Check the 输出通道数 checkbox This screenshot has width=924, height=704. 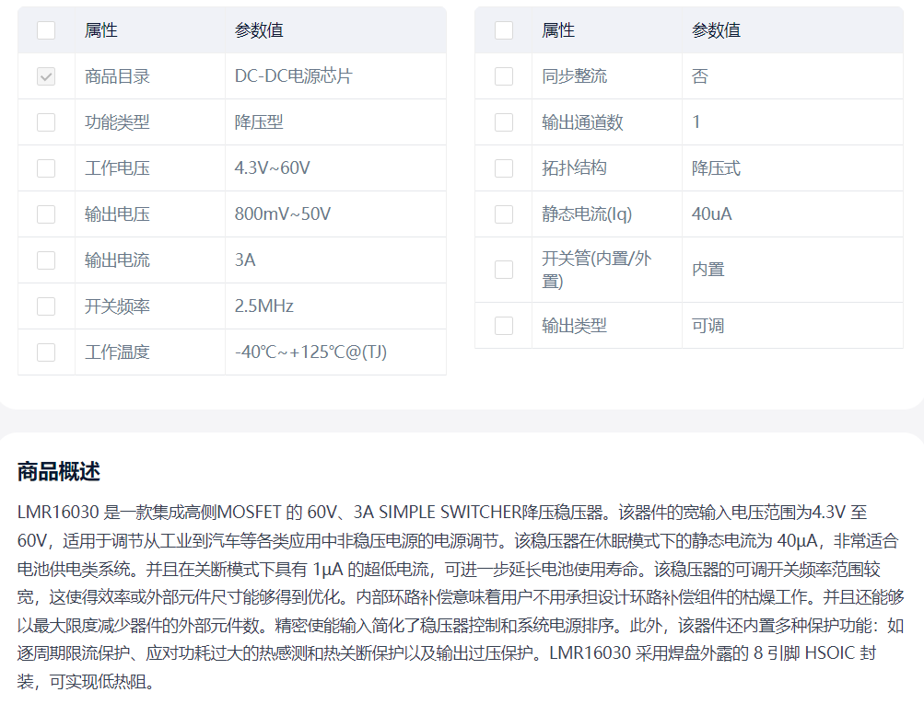(x=504, y=122)
